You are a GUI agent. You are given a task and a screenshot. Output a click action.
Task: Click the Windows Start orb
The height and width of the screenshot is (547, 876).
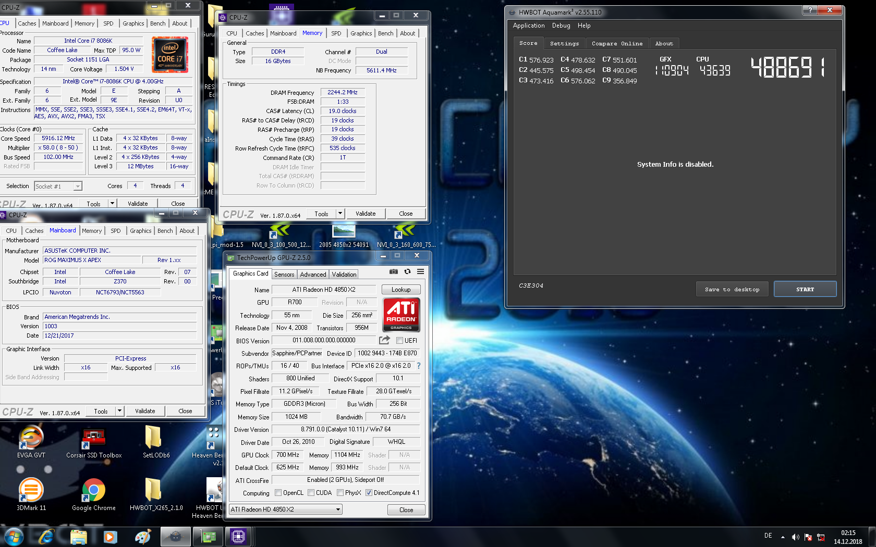click(x=14, y=537)
